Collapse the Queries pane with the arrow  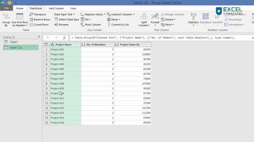[x=39, y=37]
